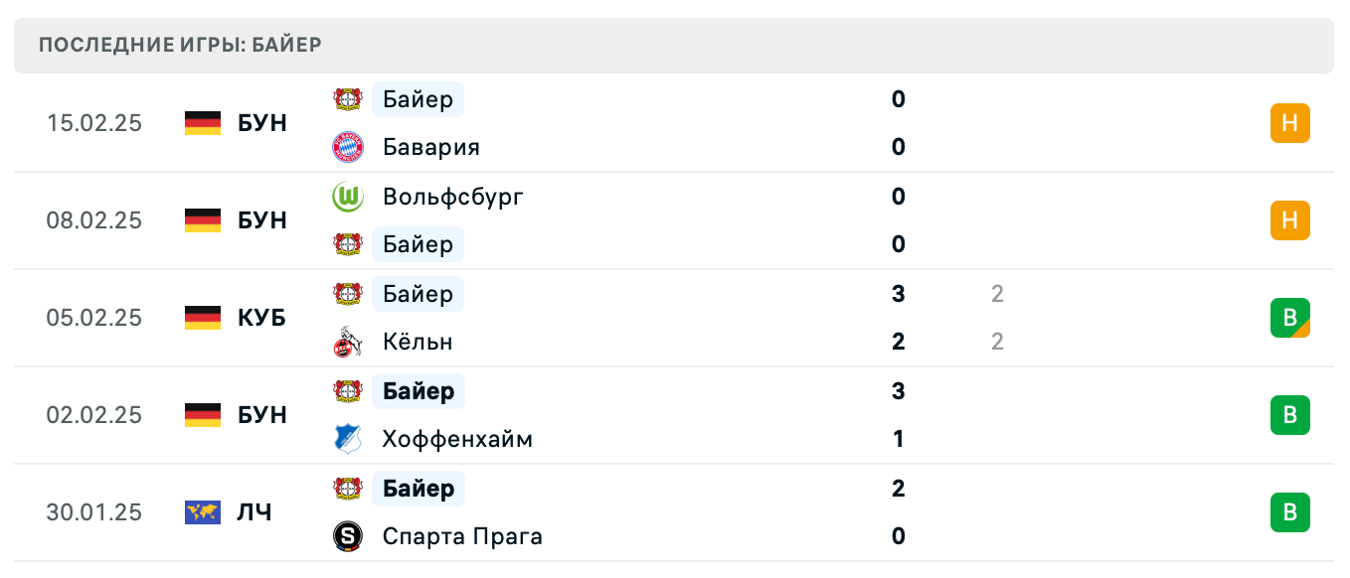Select the Спарта Прага club emblem
Viewport: 1350px width, 578px height.
pos(350,536)
